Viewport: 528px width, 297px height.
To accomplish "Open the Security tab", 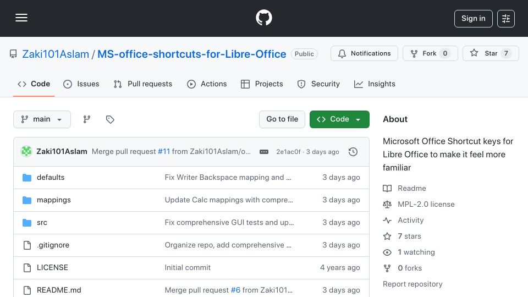I will (318, 84).
